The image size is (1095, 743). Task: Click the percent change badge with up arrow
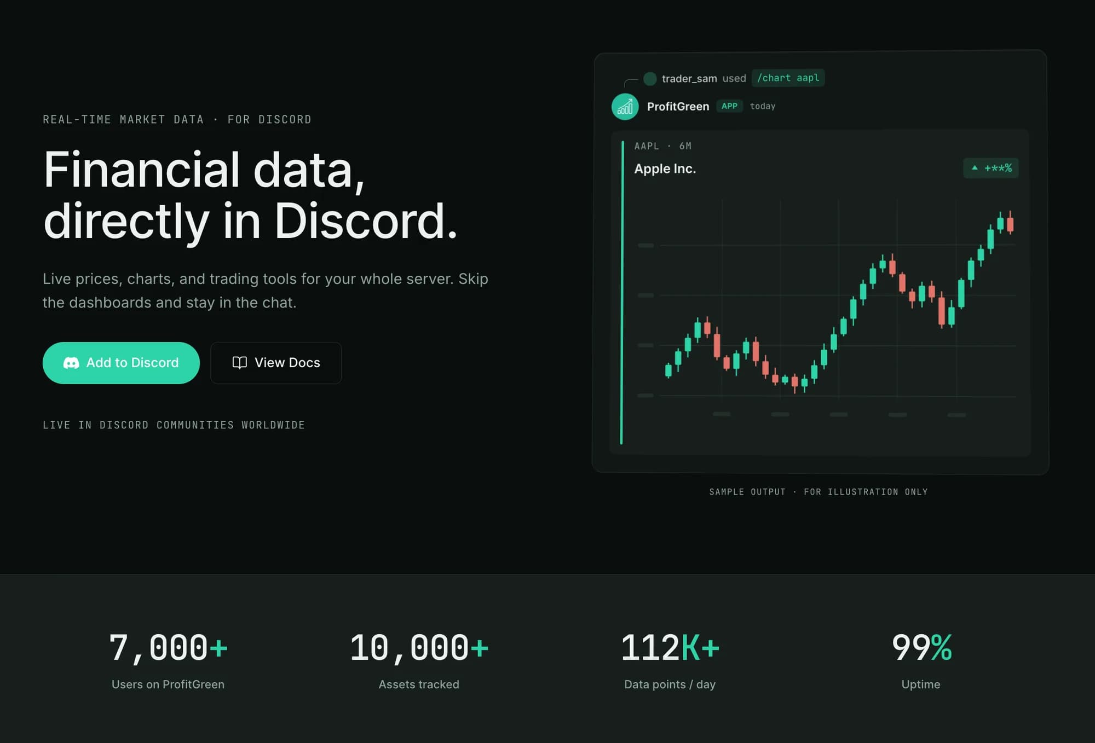point(990,168)
